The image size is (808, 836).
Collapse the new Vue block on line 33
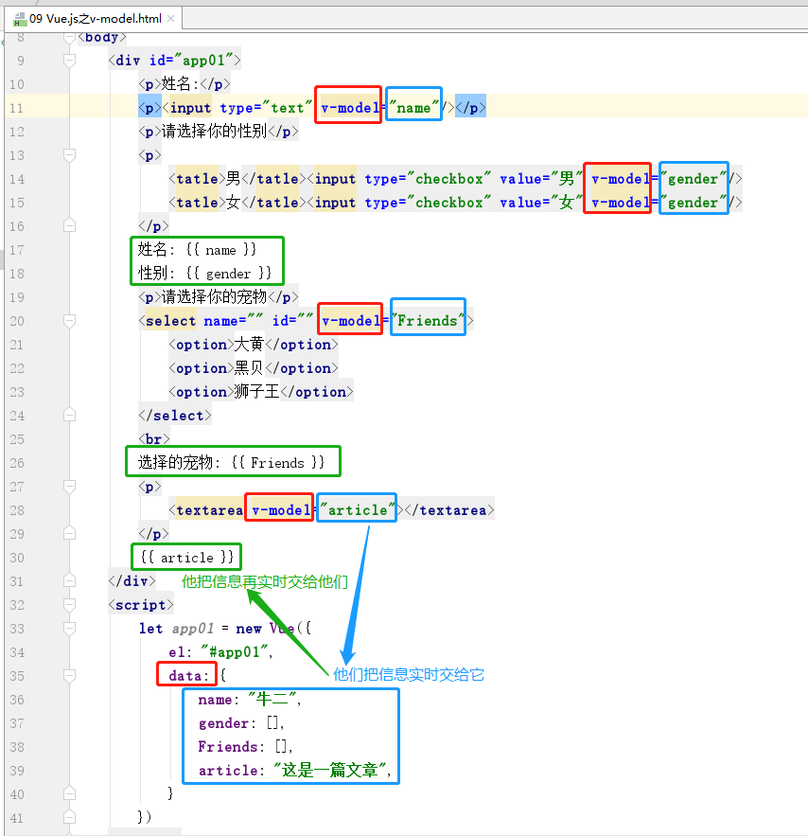pyautogui.click(x=69, y=629)
